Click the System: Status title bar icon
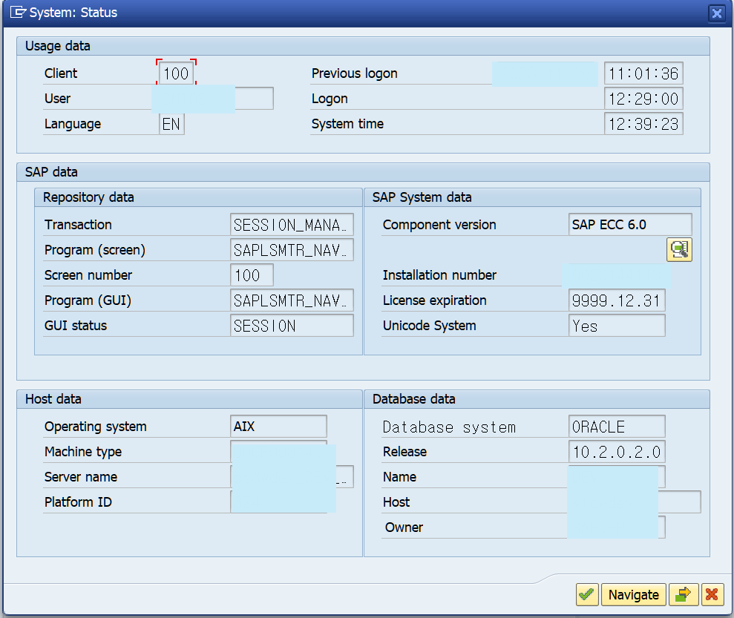This screenshot has height=618, width=734. coord(18,12)
